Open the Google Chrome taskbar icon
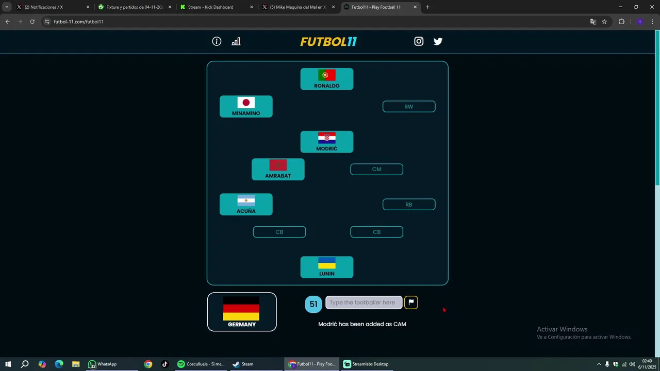The width and height of the screenshot is (660, 371). pos(148,364)
